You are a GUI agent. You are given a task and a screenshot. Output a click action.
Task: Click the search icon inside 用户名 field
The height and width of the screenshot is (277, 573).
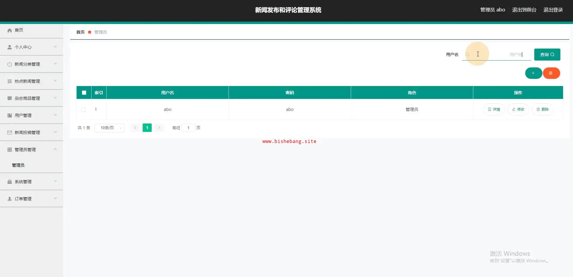point(467,55)
